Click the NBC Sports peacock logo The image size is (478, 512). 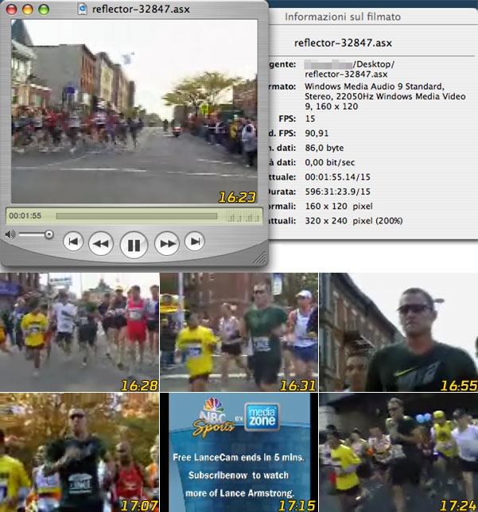click(x=213, y=418)
